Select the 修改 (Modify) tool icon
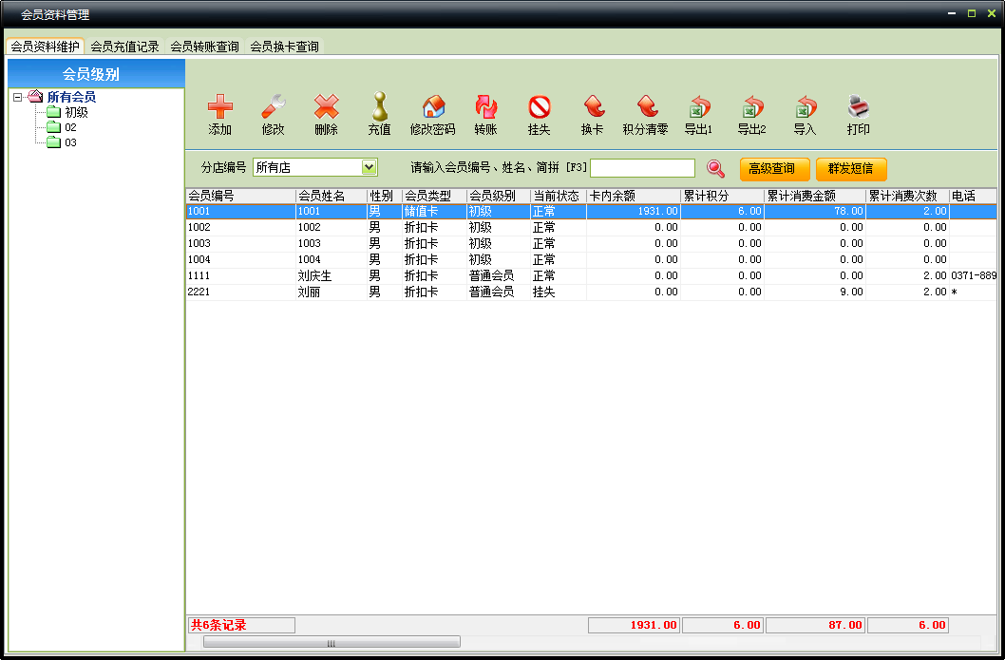 (x=272, y=114)
